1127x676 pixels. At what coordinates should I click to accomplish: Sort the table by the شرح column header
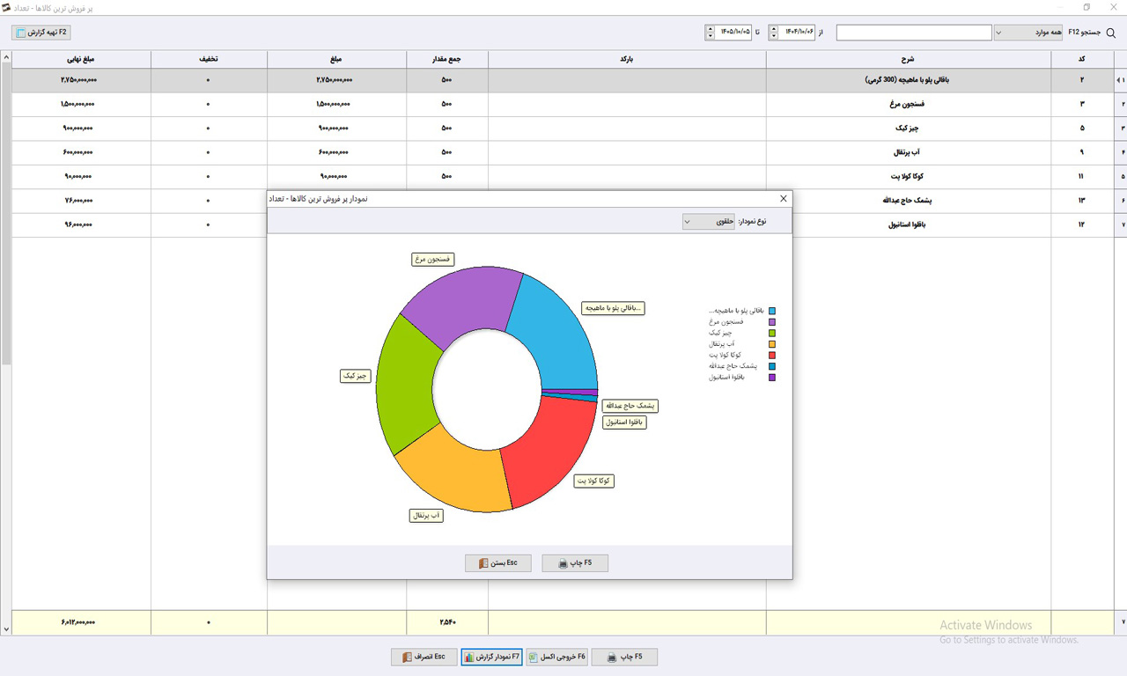(909, 60)
